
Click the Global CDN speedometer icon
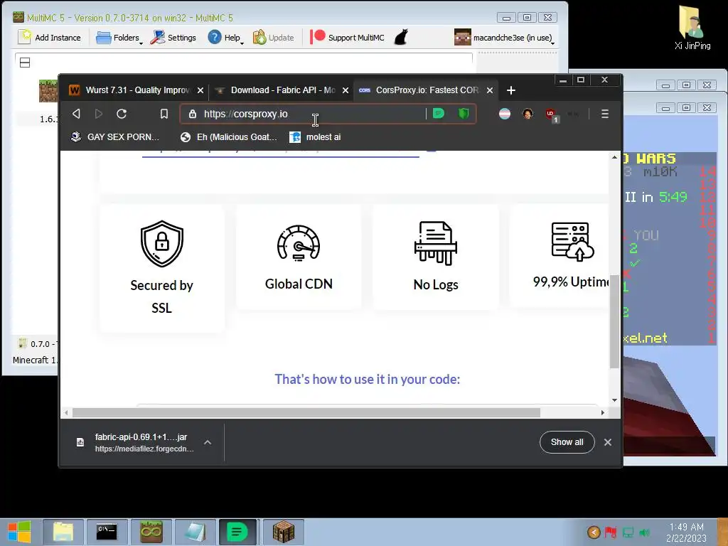coord(299,243)
